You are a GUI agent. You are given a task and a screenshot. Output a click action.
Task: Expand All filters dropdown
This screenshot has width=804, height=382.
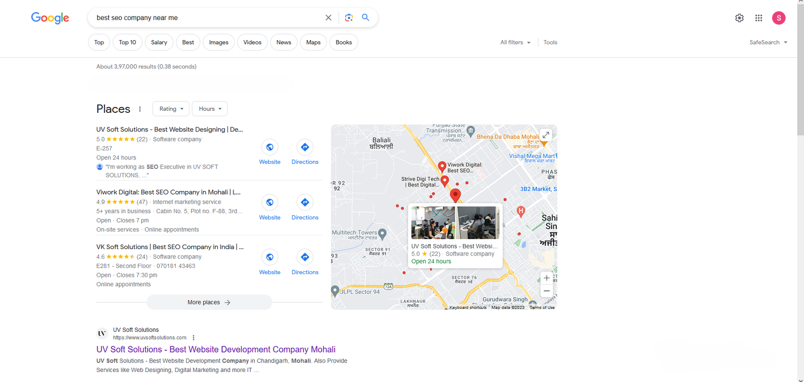point(515,43)
